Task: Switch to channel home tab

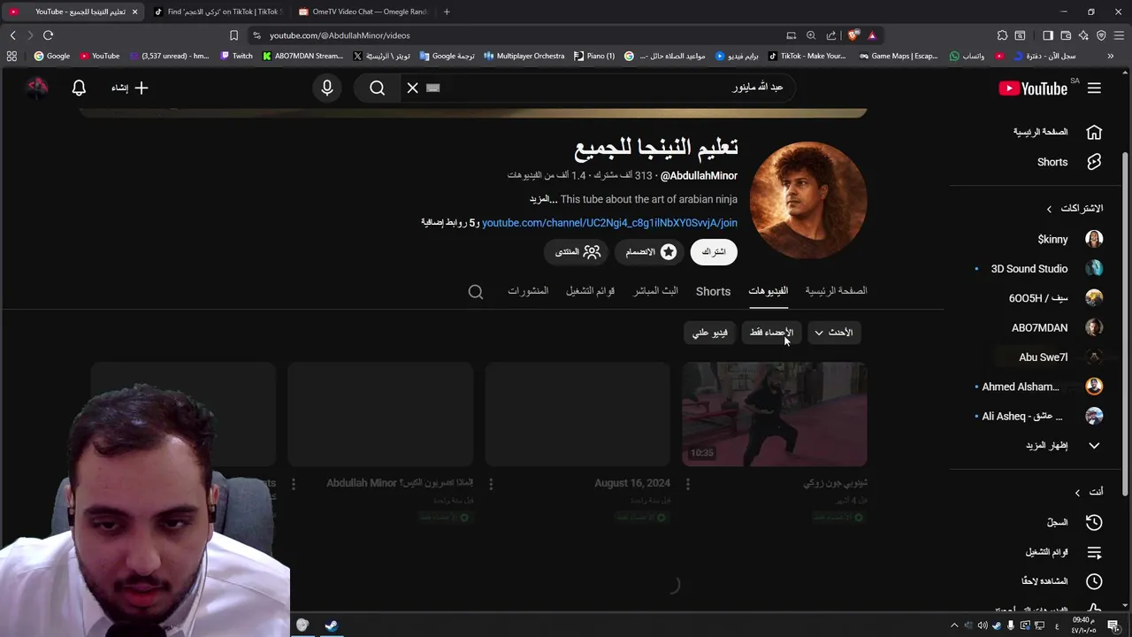Action: pos(836,291)
